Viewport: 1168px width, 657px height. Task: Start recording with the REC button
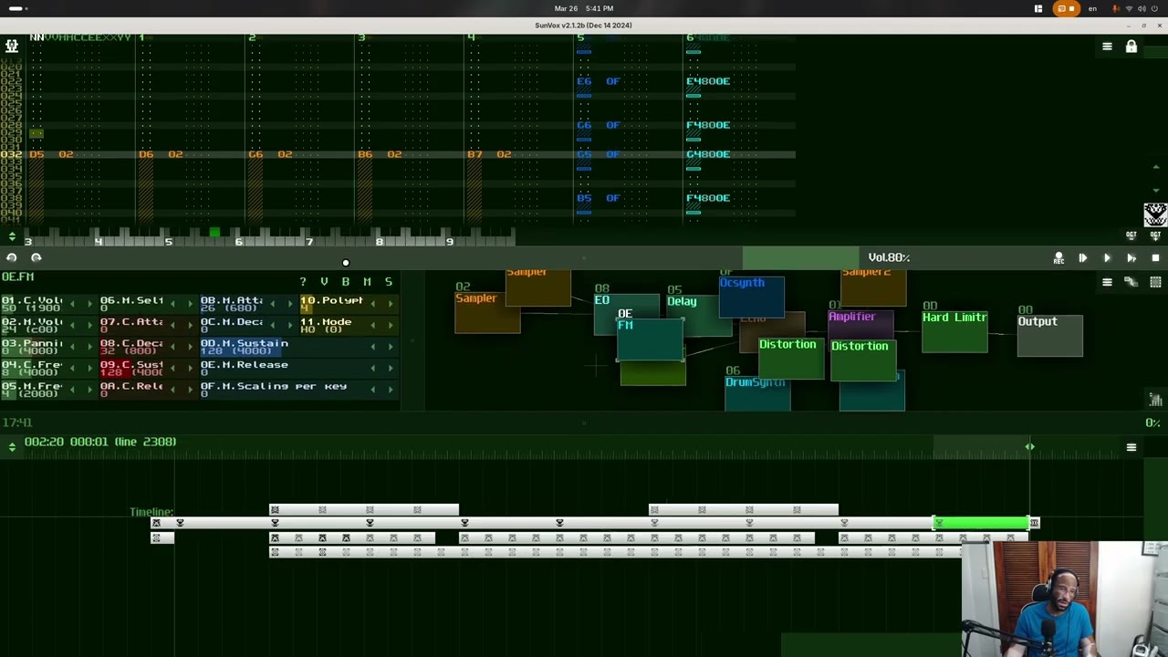click(x=1058, y=258)
